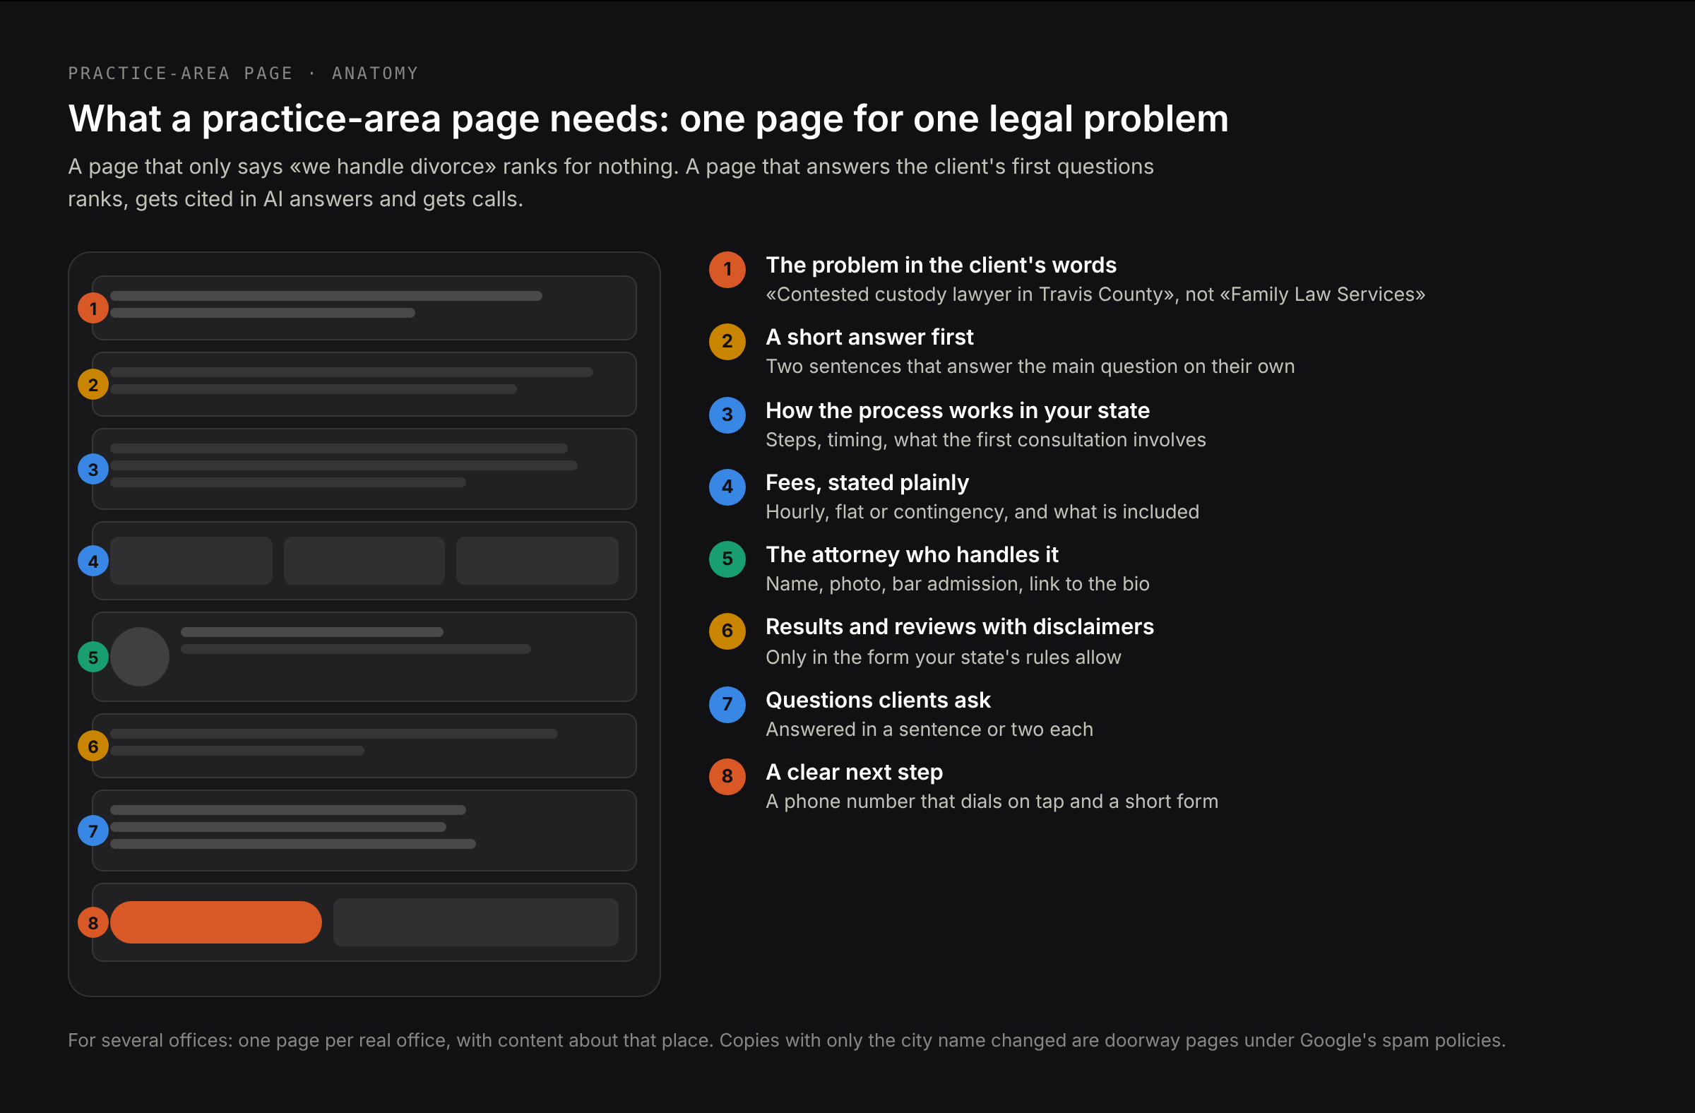Click the "PRACTICE-AREA PAGE · ANATOMY" eyebrow label
This screenshot has width=1695, height=1113.
[243, 73]
